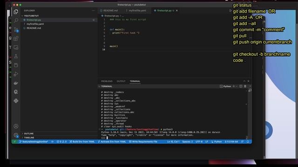Click the terminal prompt input line
Screen dimensions: 298x167
pos(174,138)
